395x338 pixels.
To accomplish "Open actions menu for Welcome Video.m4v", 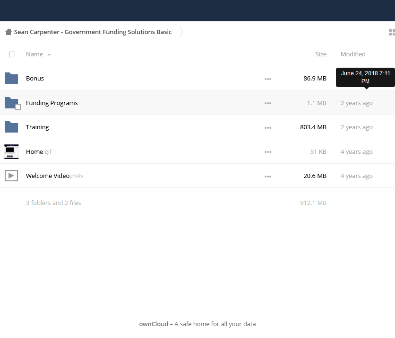I will [x=268, y=177].
